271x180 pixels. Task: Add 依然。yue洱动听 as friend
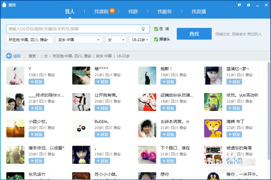pos(234,108)
